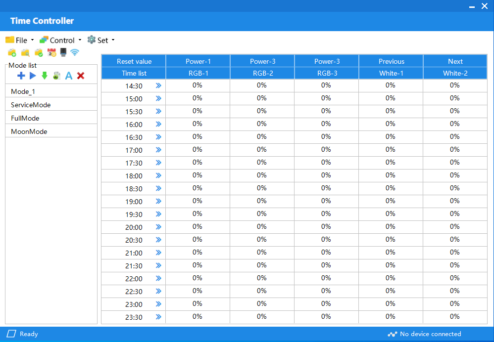
Task: Click the Power-1 header button
Action: 198,61
